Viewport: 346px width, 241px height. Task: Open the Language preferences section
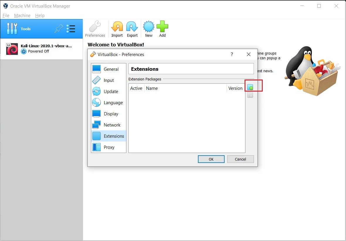coord(108,102)
